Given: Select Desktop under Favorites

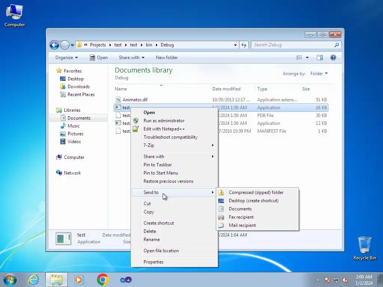Looking at the screenshot, I should coord(76,79).
